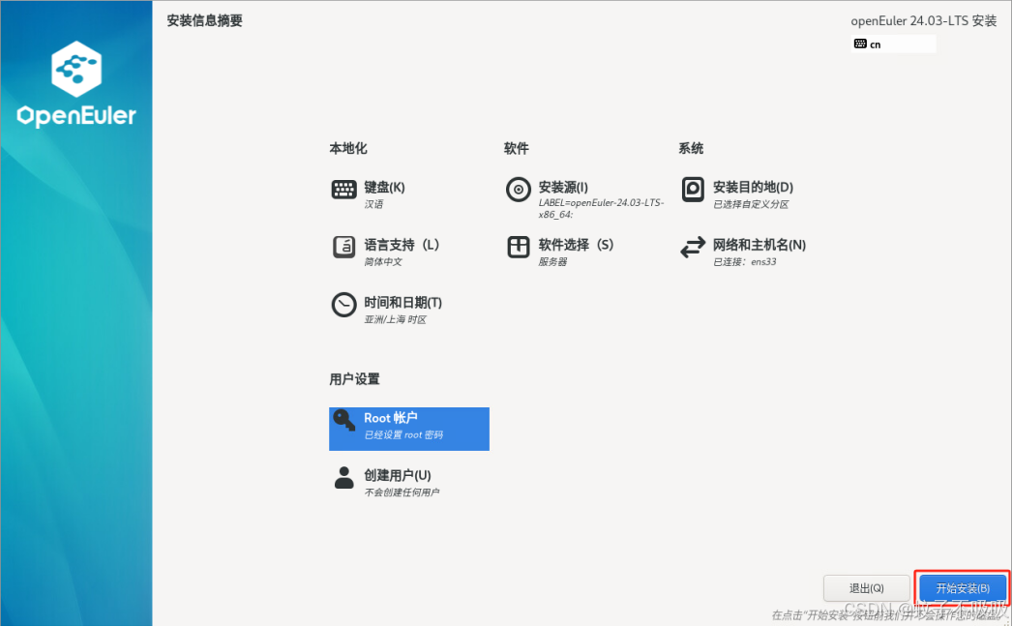Open 安装源(I) label
Screen dimensions: 1013x627
(563, 188)
